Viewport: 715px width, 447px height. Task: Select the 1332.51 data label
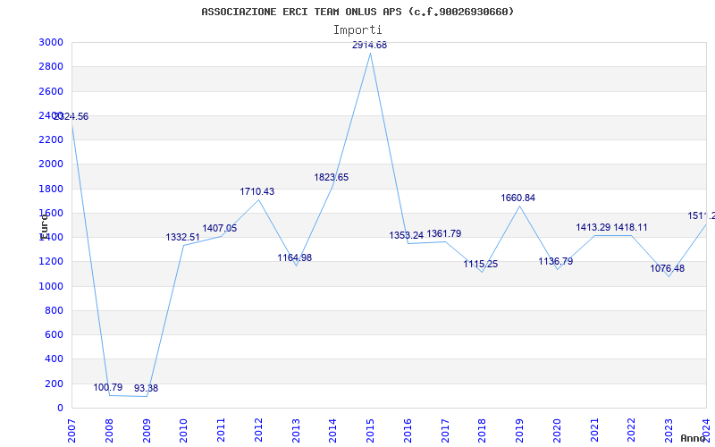(183, 237)
